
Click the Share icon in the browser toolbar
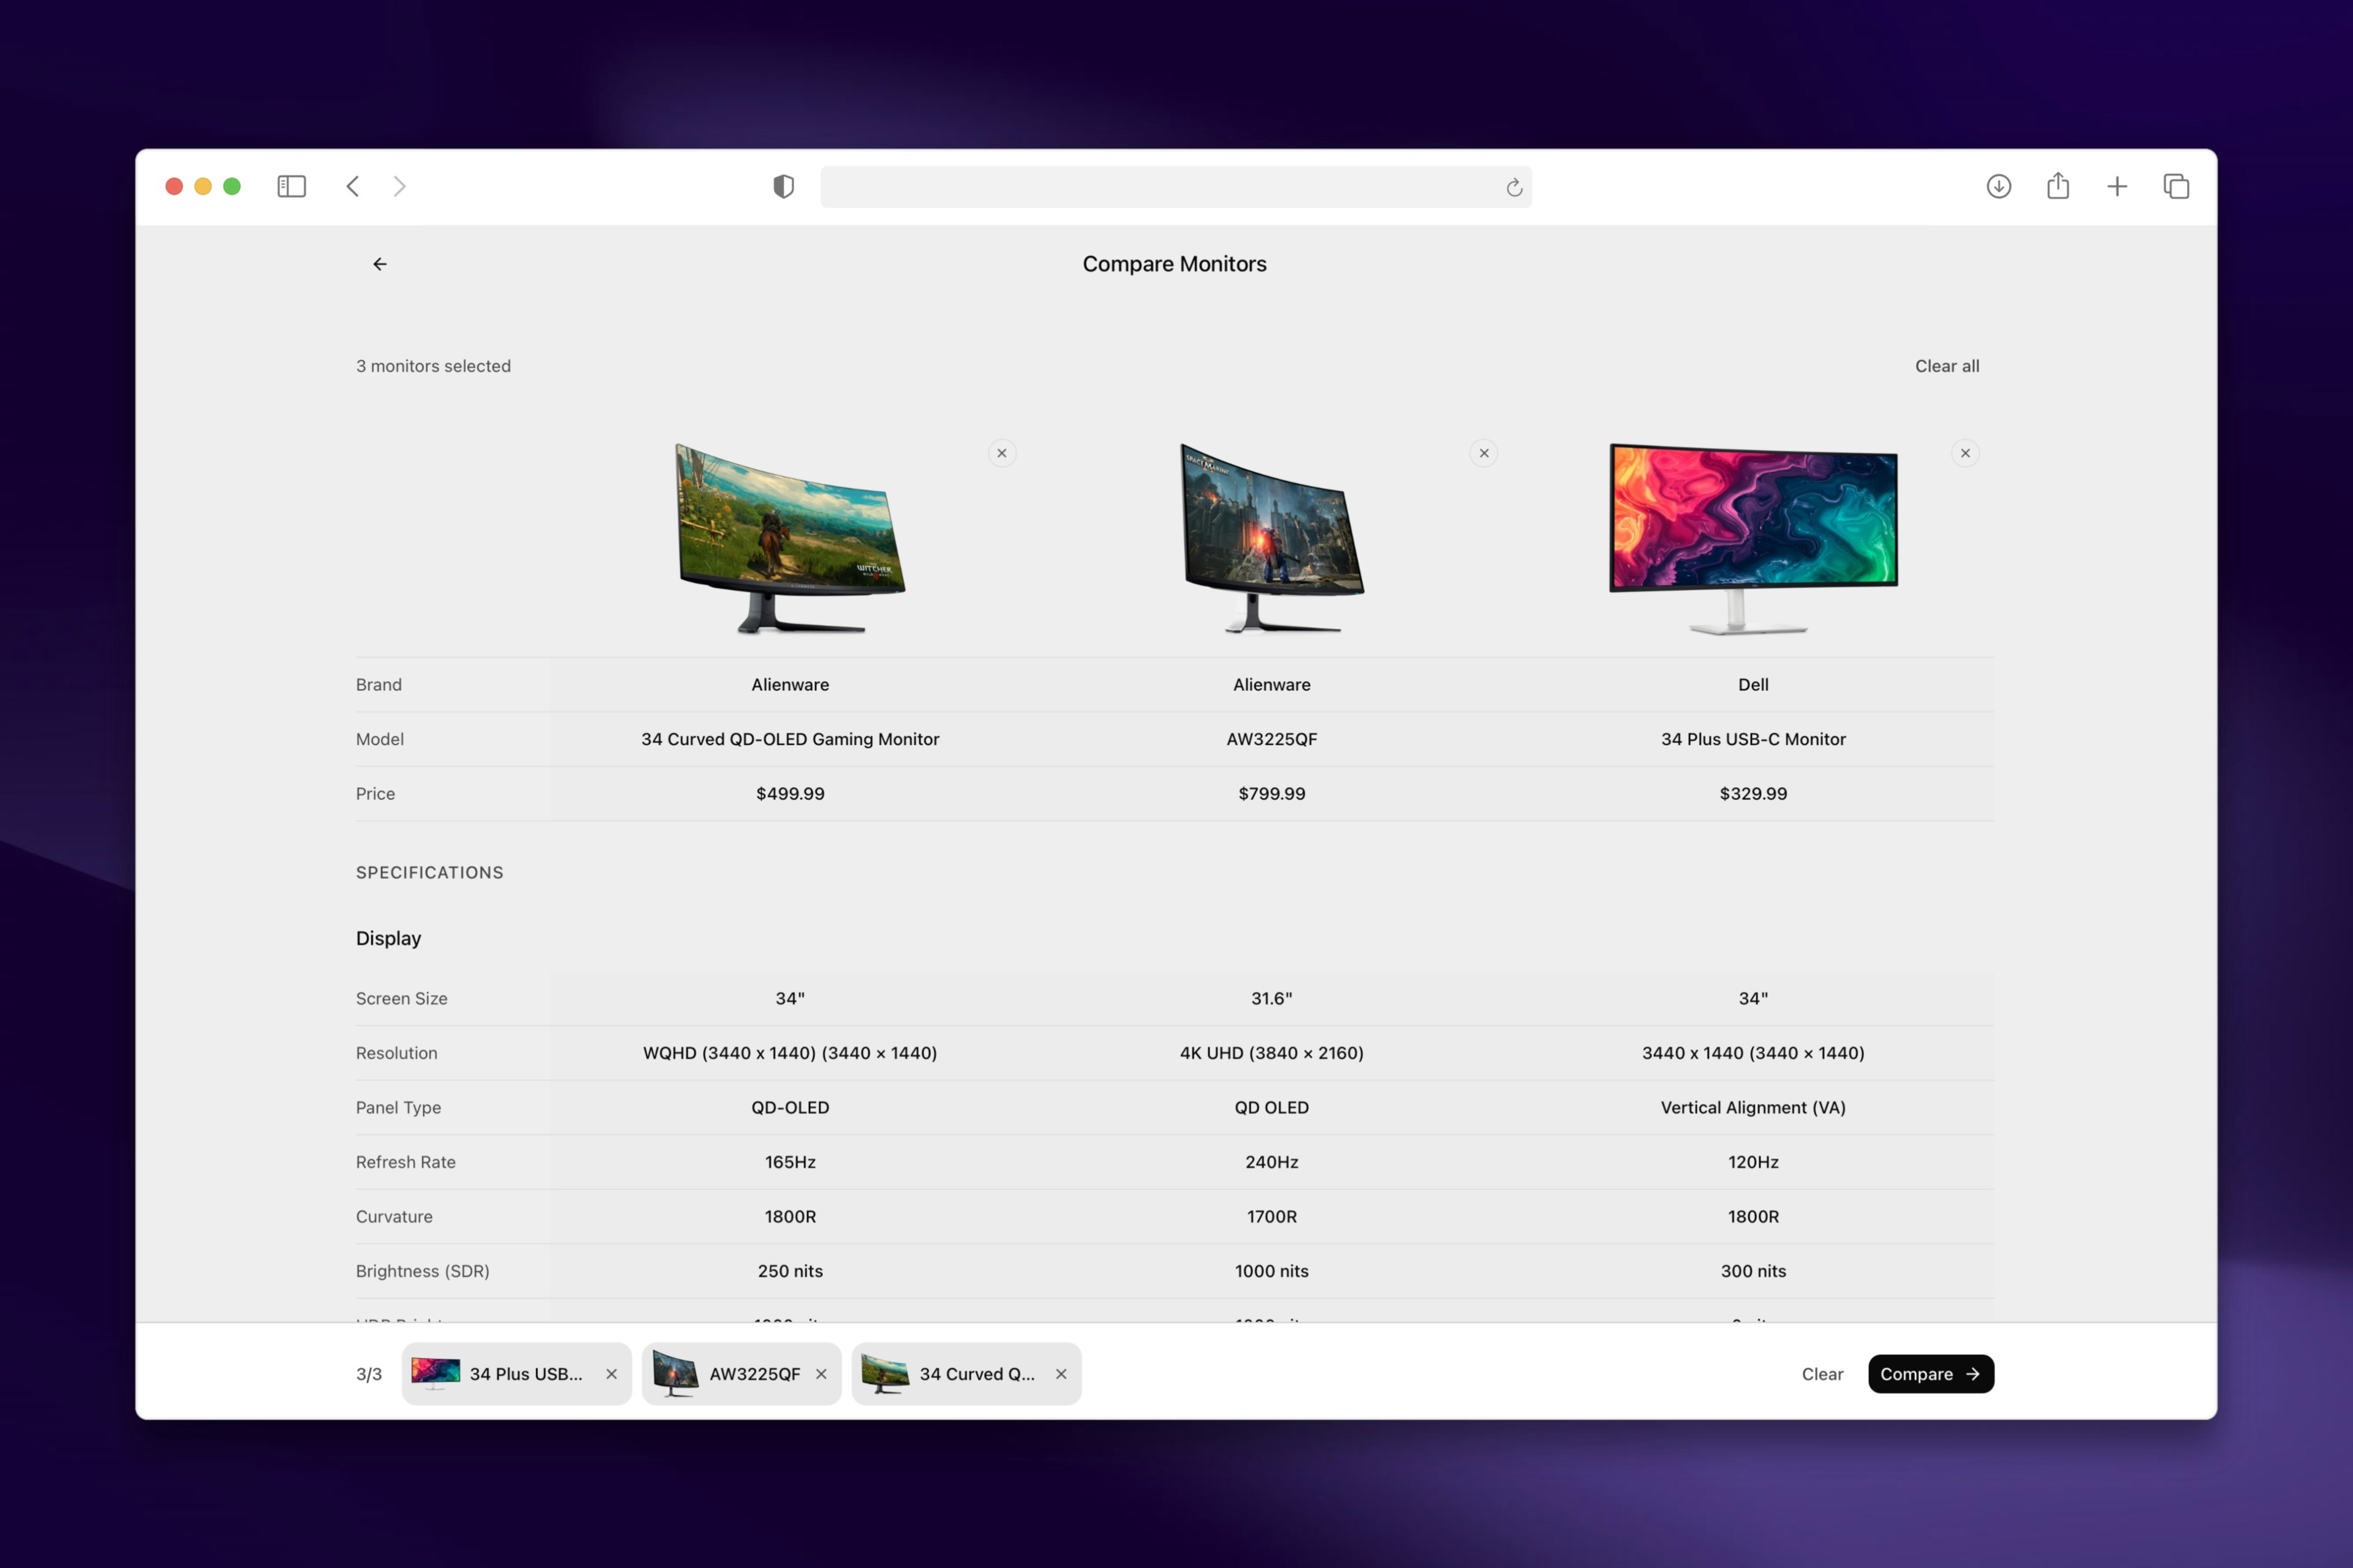point(2058,186)
